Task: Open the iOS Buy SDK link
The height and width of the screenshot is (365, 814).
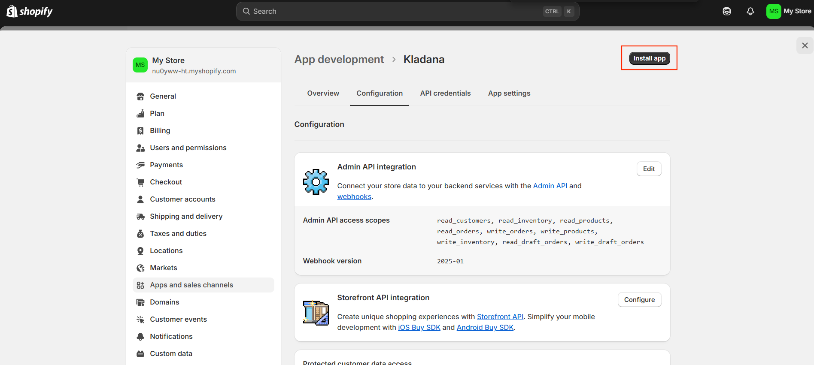Action: click(419, 327)
